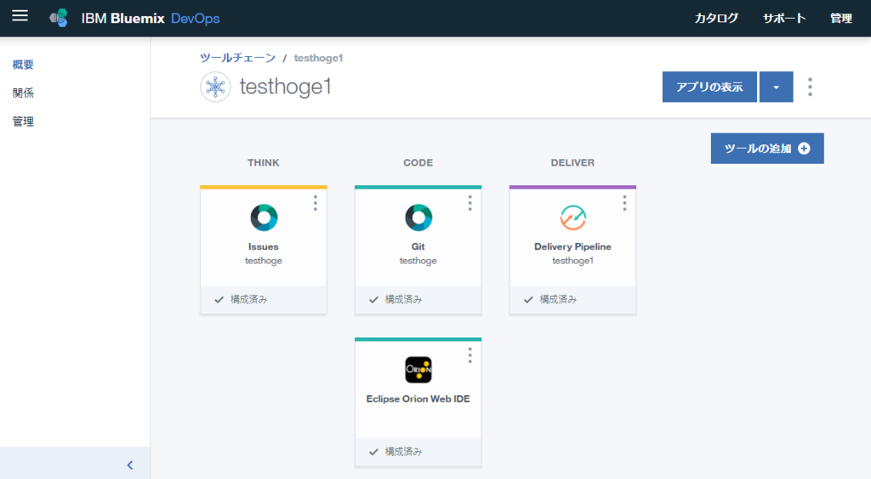Image resolution: width=871 pixels, height=479 pixels.
Task: Open the Issues card options menu
Action: [x=315, y=203]
